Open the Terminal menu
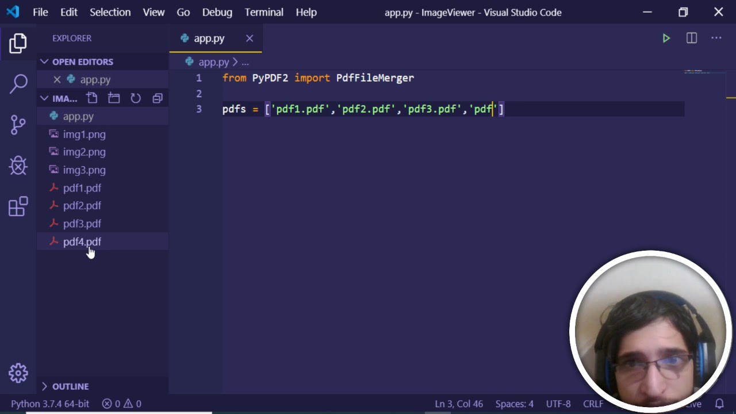 pos(264,12)
